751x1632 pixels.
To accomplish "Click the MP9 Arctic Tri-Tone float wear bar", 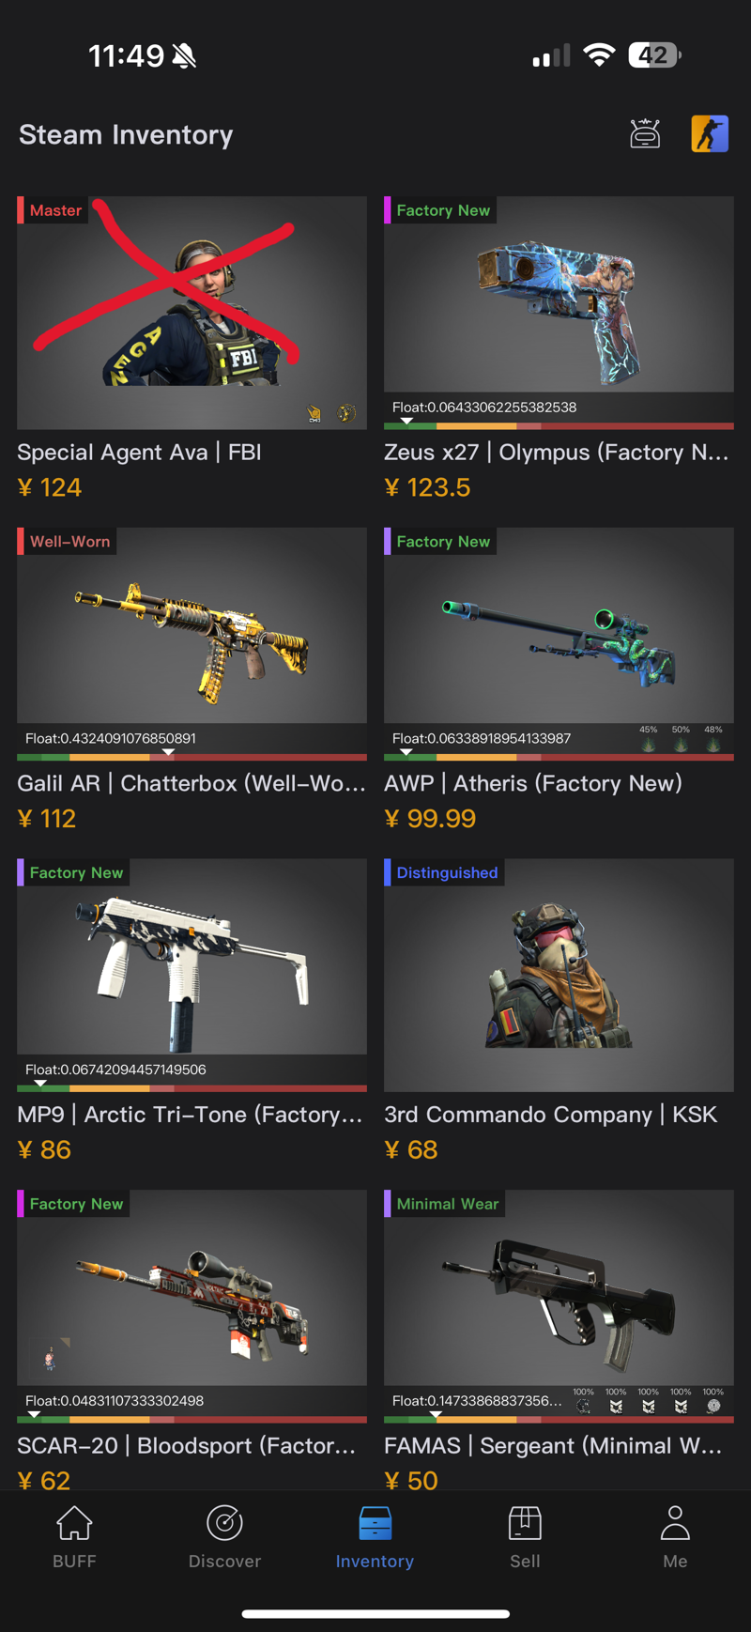I will point(192,1088).
